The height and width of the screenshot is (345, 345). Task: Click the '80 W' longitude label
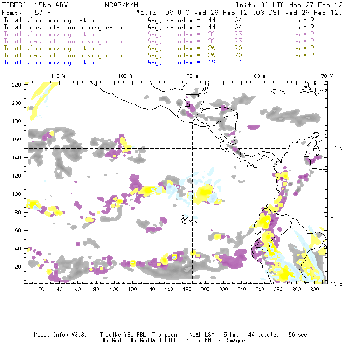click(260, 76)
